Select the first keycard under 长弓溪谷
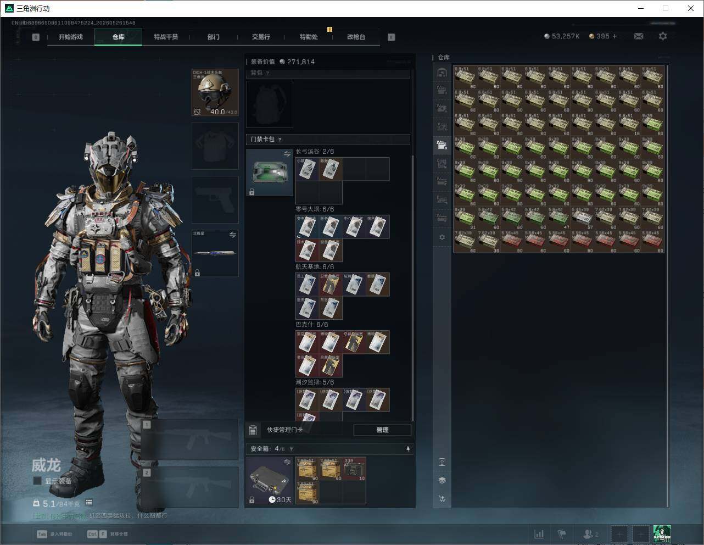The height and width of the screenshot is (545, 704). coord(307,169)
